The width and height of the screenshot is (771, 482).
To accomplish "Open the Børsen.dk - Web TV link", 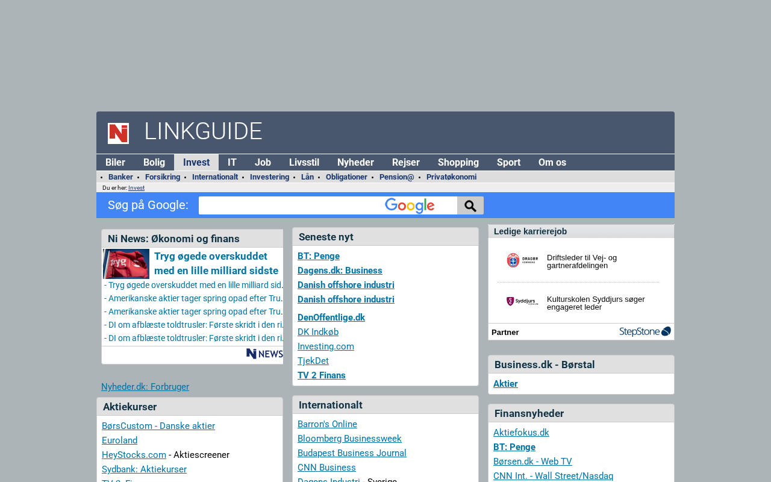I will pyautogui.click(x=532, y=462).
